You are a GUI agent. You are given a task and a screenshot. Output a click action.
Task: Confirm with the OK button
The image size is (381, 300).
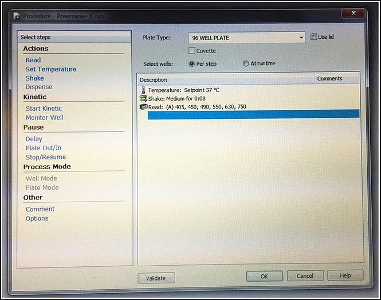tap(265, 276)
